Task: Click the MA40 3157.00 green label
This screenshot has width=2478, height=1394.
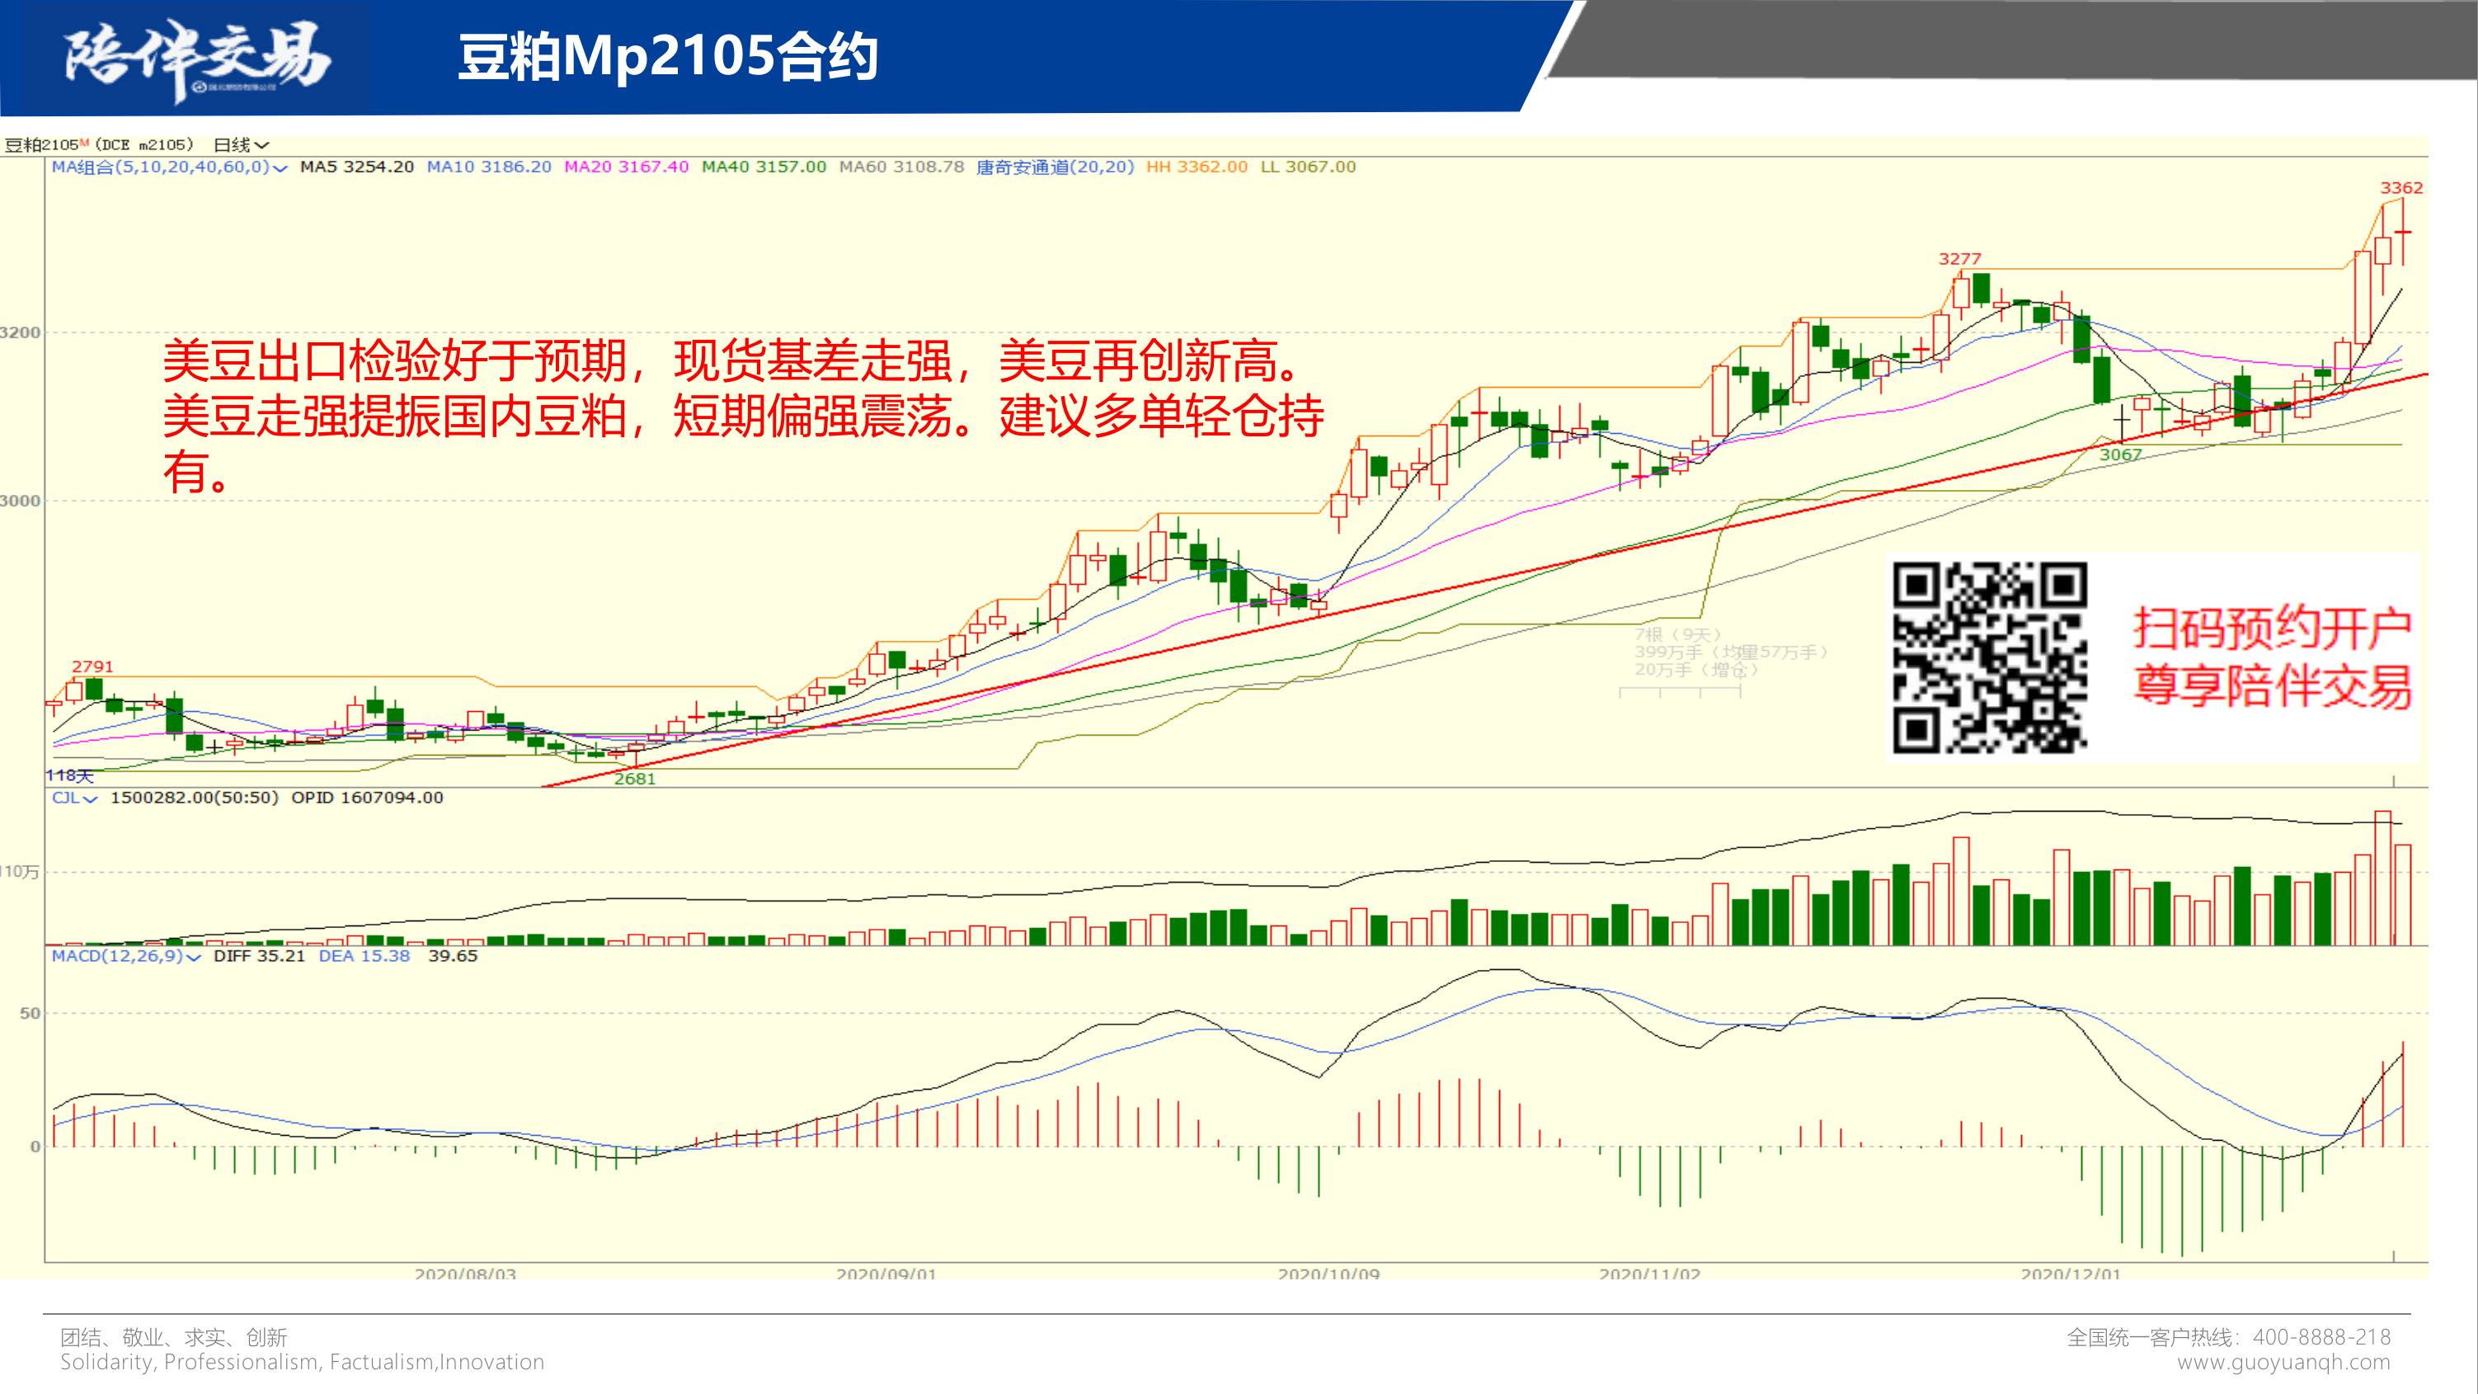Action: click(x=764, y=167)
